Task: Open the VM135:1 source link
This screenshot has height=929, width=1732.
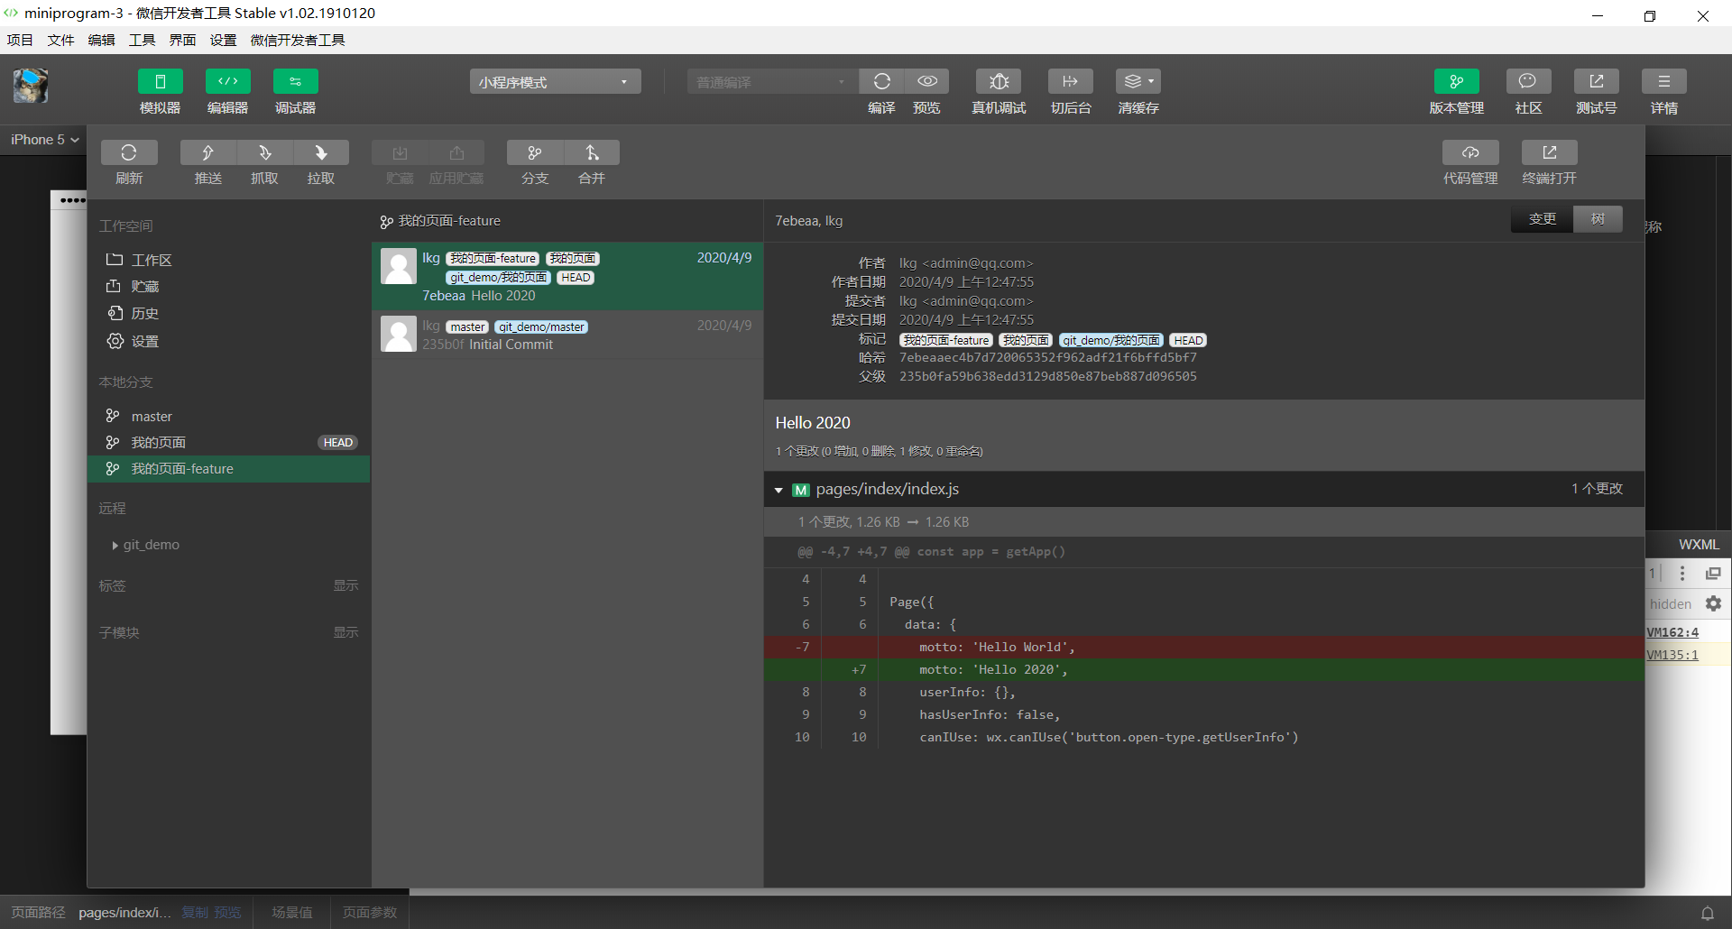Action: (x=1672, y=655)
